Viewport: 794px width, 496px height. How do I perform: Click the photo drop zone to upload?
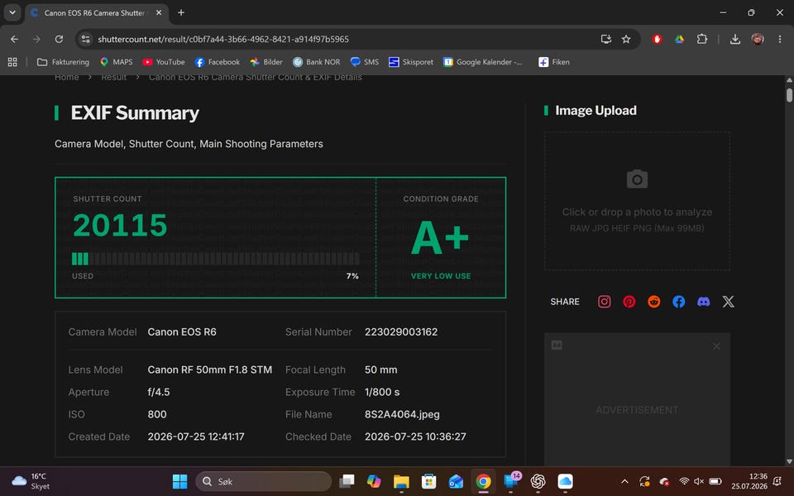[x=637, y=201]
